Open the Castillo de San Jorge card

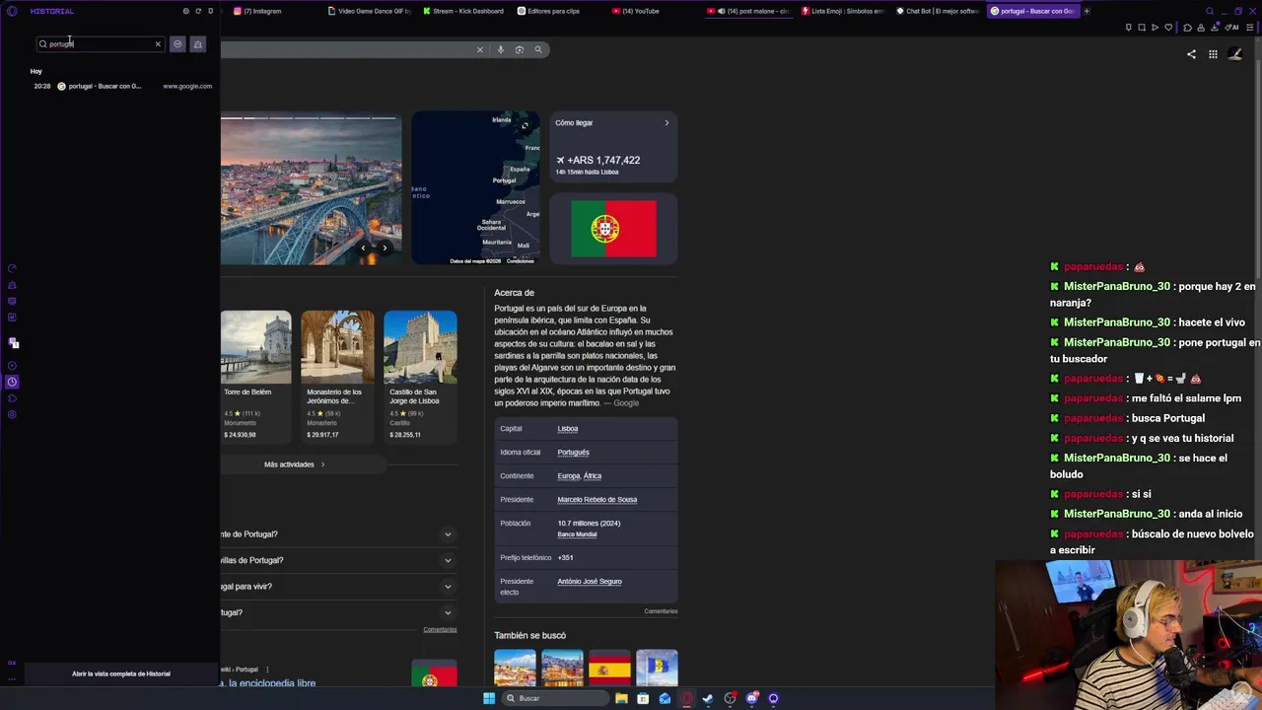420,375
